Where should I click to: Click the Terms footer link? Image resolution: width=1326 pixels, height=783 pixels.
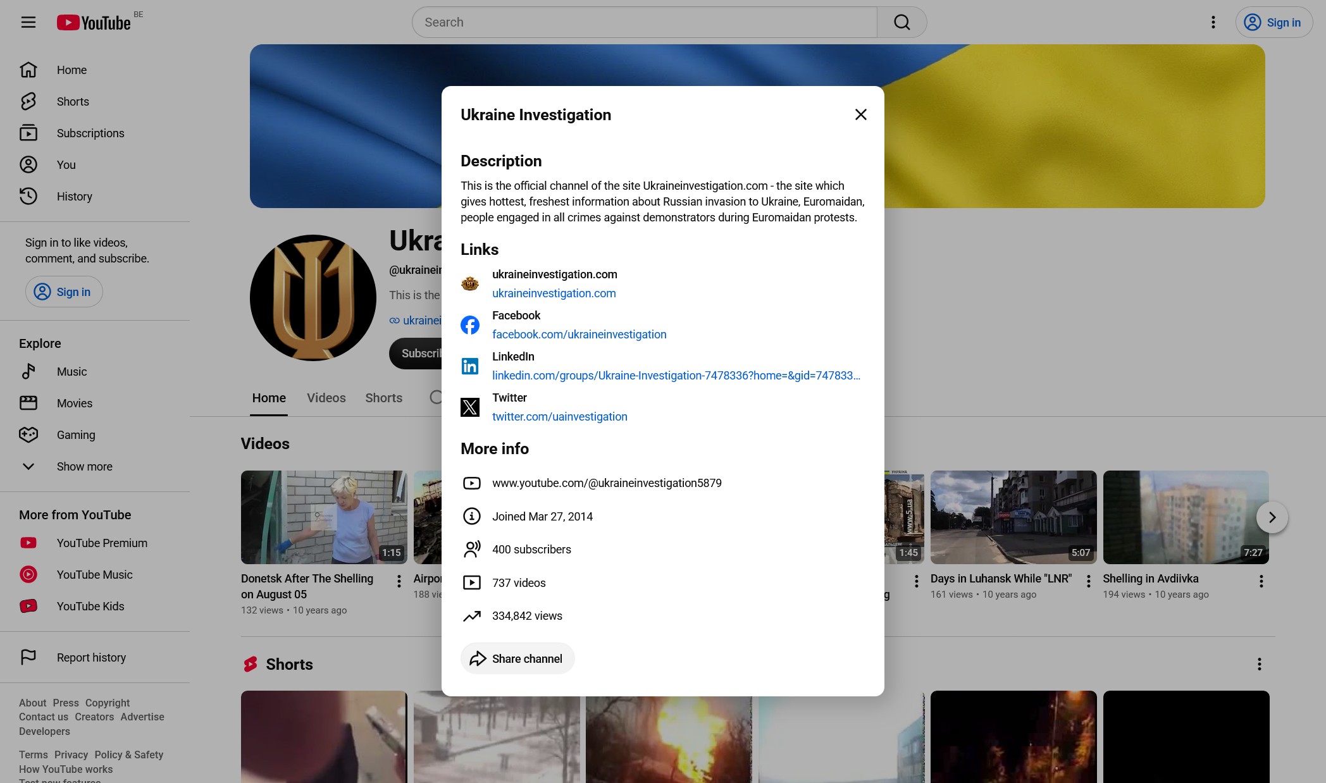click(34, 755)
